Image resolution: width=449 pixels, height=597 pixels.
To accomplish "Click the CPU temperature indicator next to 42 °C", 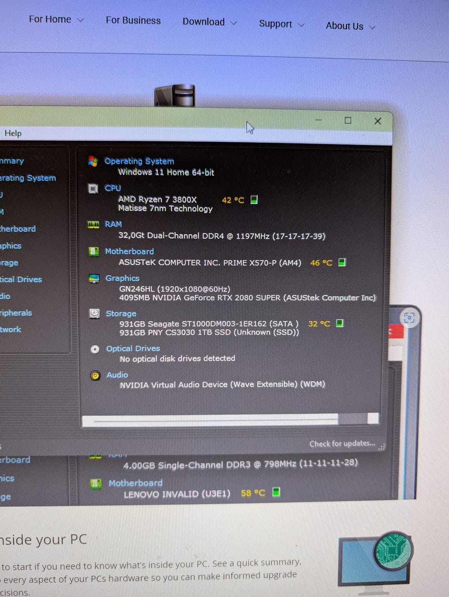I will pyautogui.click(x=254, y=199).
